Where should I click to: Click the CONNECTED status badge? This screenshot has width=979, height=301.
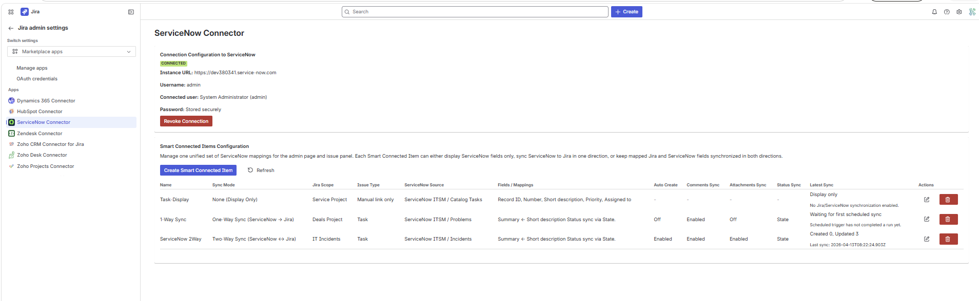[x=173, y=63]
